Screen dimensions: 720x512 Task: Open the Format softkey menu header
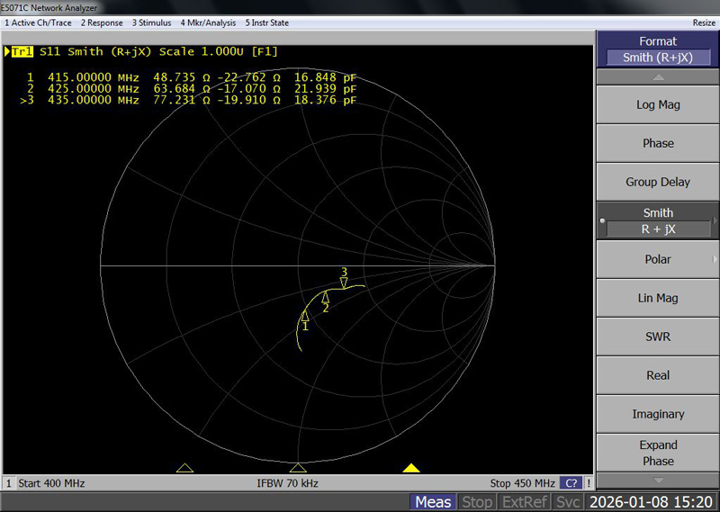(x=657, y=49)
